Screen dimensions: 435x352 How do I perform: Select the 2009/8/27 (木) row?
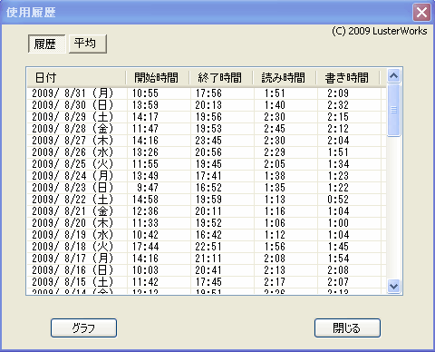(207, 141)
